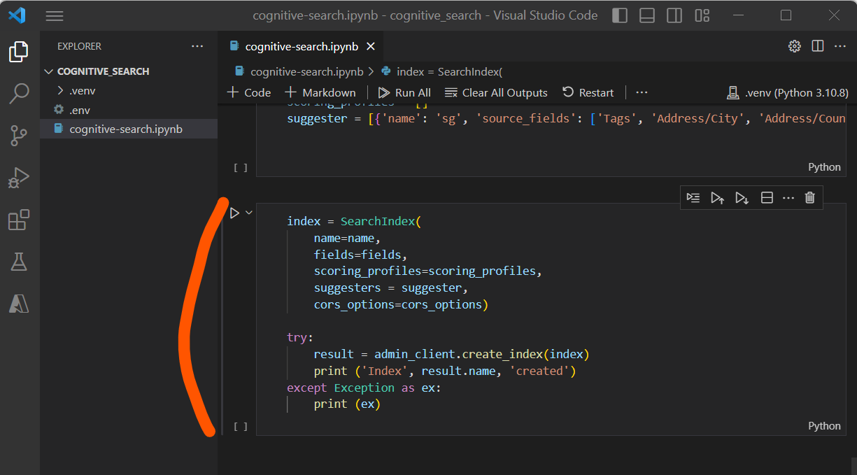Delete the SearchIndex cell
The height and width of the screenshot is (475, 857).
coord(810,198)
